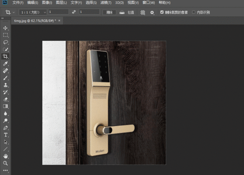Select the Move tool

(x=5, y=28)
